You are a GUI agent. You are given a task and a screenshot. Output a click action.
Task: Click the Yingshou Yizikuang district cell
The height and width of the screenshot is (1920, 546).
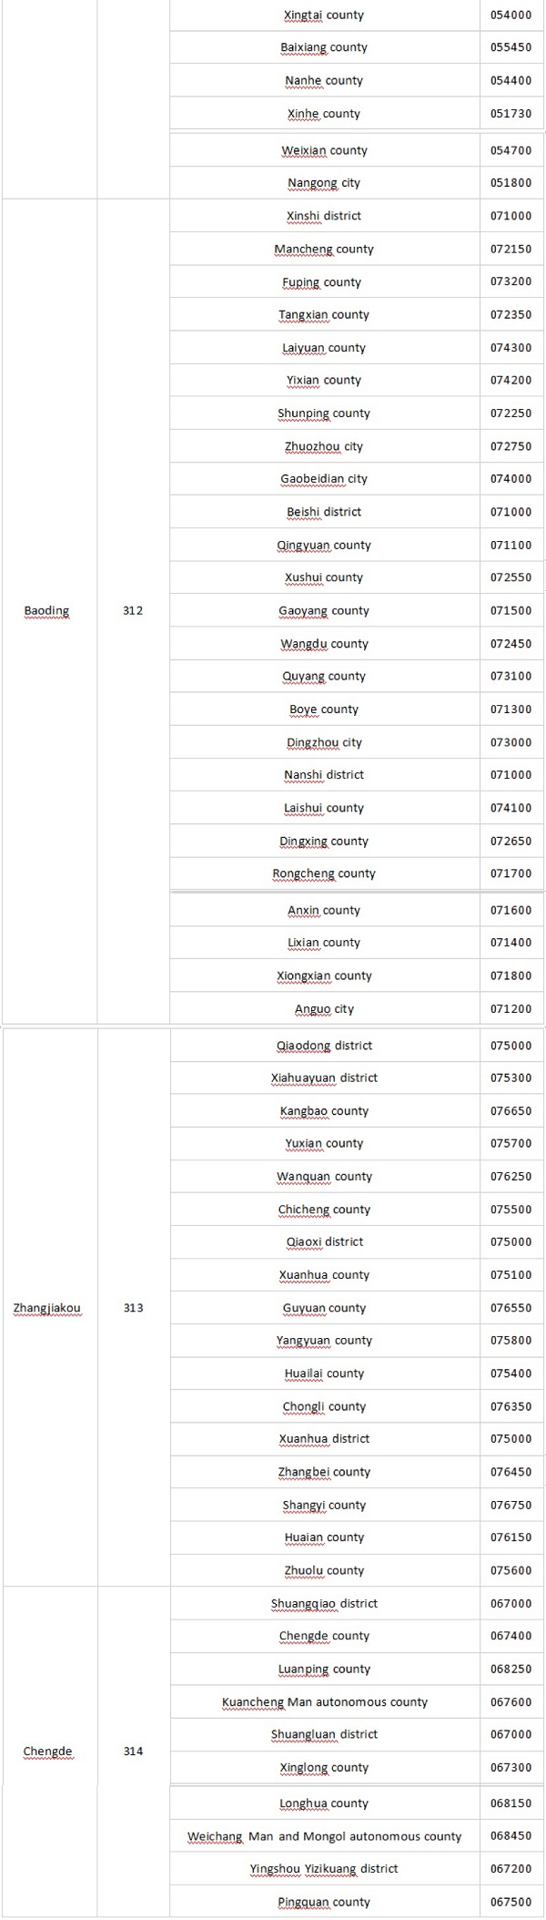(x=324, y=1869)
